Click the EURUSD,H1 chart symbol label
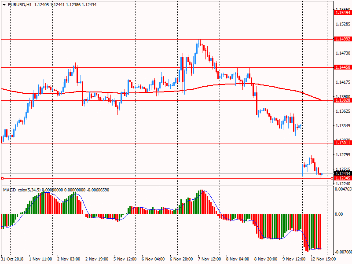The height and width of the screenshot is (264, 352). pyautogui.click(x=20, y=4)
